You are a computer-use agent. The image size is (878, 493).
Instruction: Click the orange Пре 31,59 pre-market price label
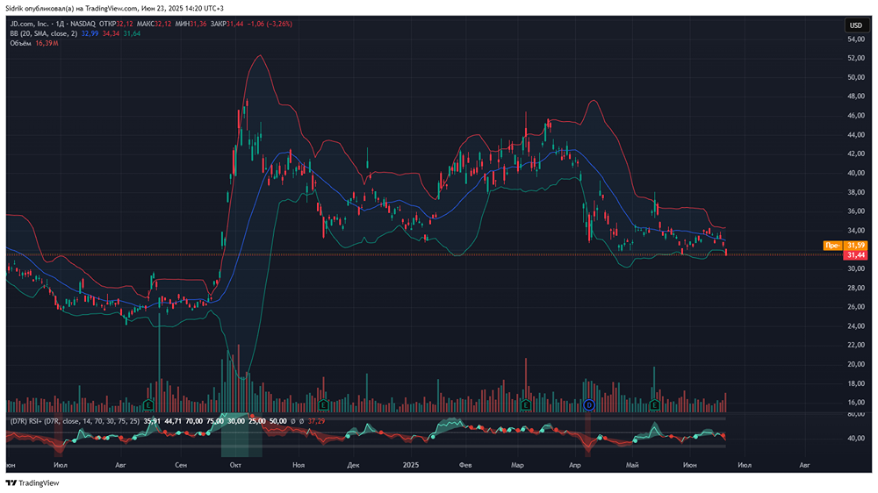pyautogui.click(x=846, y=245)
